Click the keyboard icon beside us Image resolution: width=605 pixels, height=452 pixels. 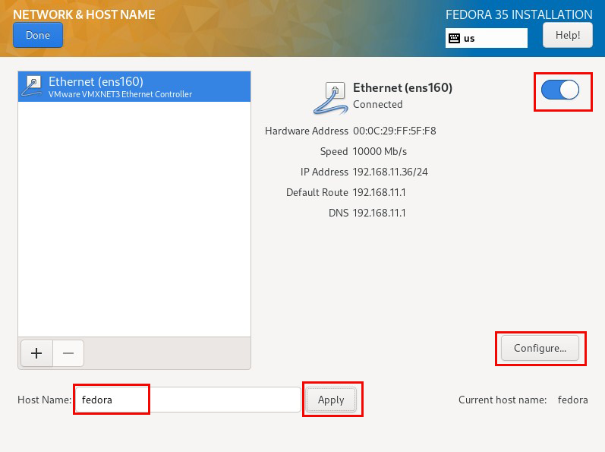454,38
